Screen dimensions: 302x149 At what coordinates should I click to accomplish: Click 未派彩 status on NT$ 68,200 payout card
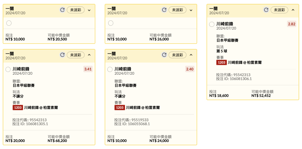[x=75, y=55]
